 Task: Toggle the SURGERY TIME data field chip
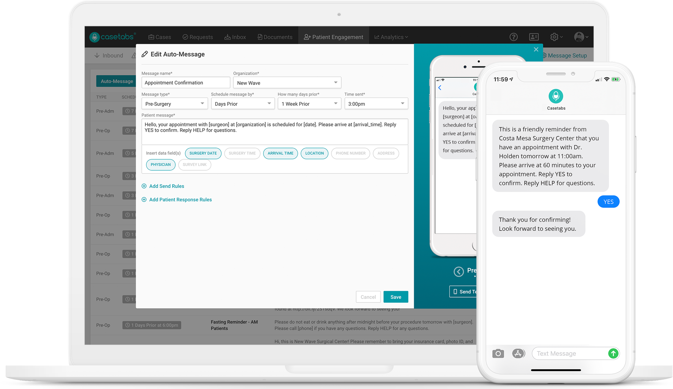click(x=242, y=153)
